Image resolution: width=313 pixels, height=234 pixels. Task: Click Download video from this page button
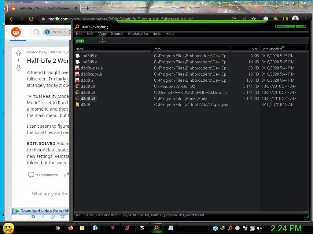pos(41,211)
